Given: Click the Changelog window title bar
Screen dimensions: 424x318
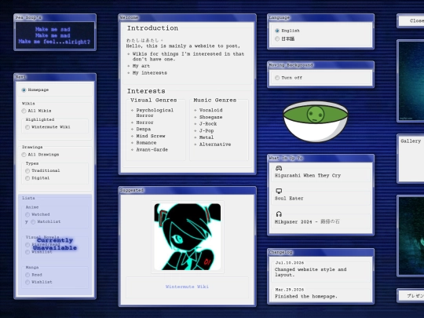Looking at the screenshot, I should click(x=320, y=252).
